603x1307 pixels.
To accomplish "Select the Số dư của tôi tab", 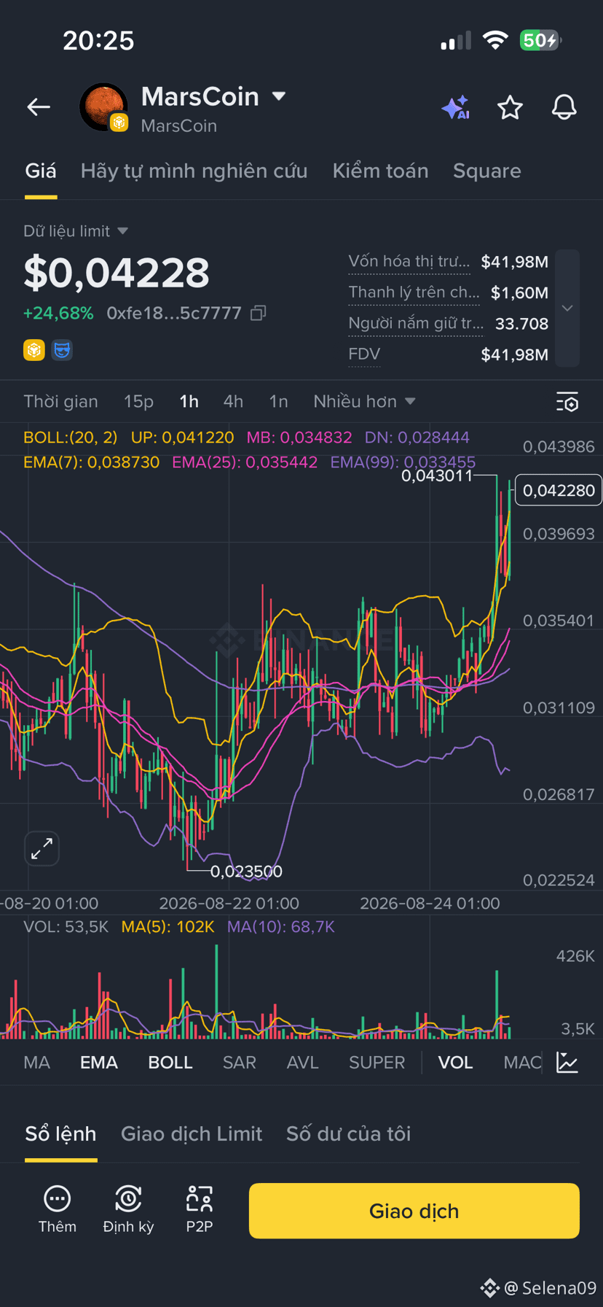I will tap(348, 1133).
